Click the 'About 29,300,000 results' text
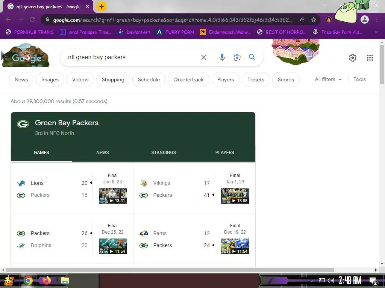The height and width of the screenshot is (288, 385). click(x=59, y=101)
